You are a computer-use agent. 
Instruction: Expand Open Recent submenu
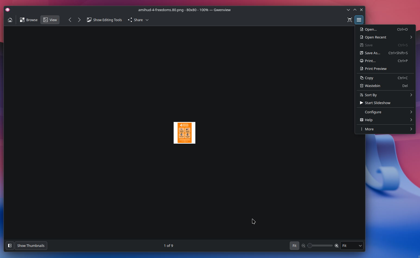click(x=385, y=37)
